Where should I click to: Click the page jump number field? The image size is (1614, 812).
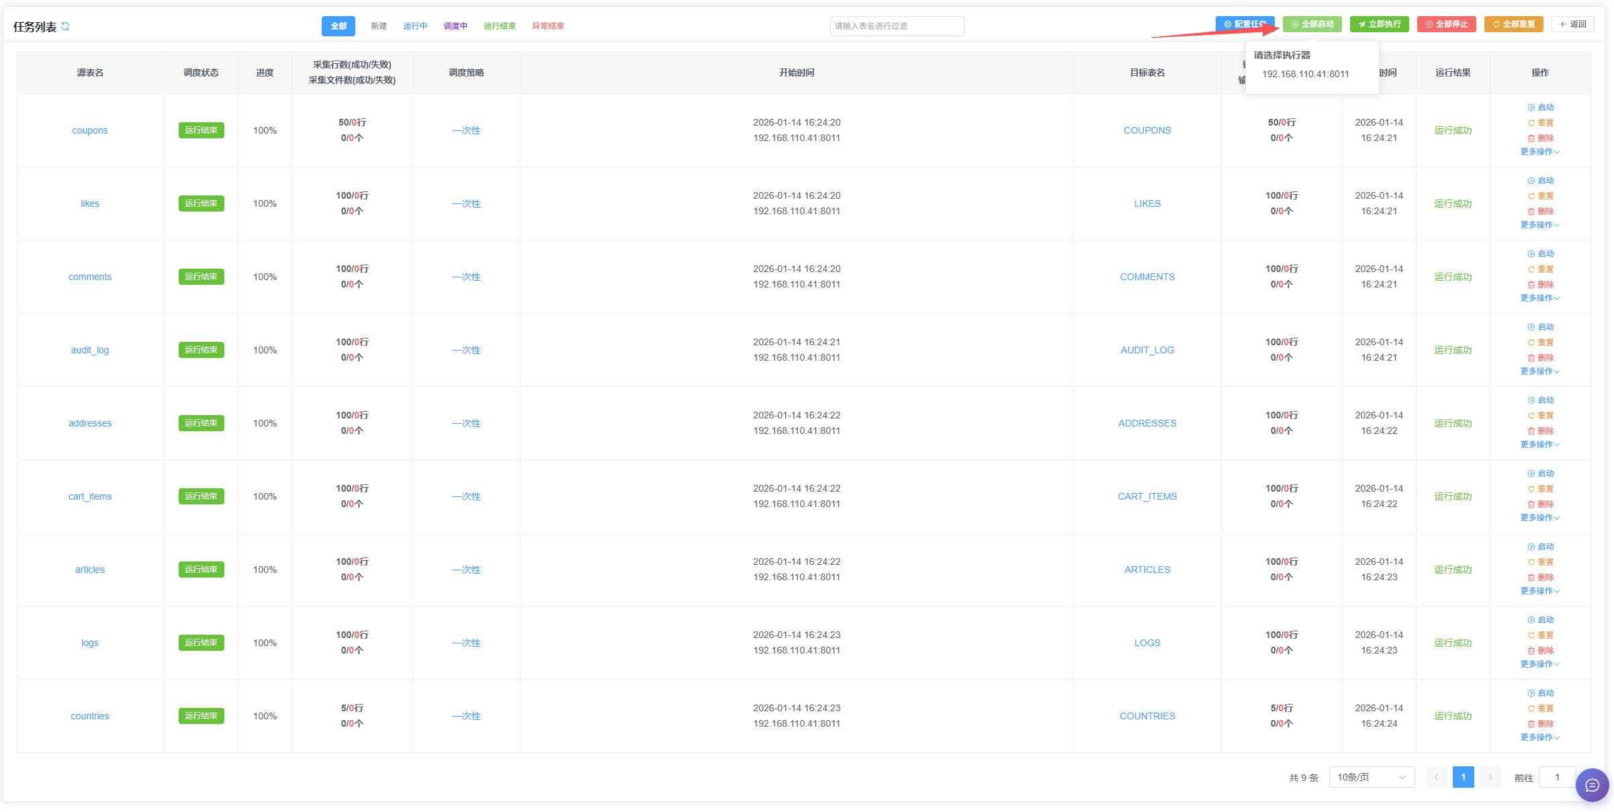(x=1557, y=777)
